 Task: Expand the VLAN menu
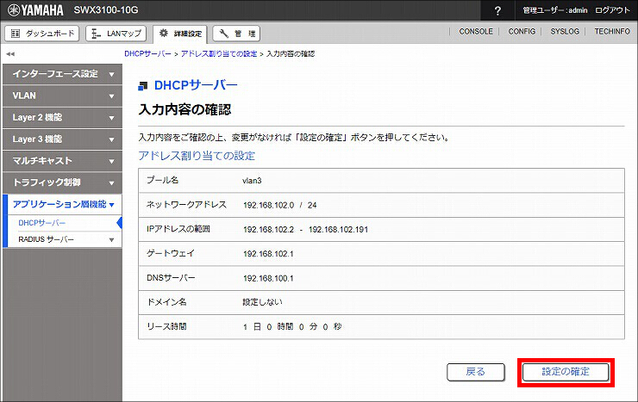click(62, 96)
